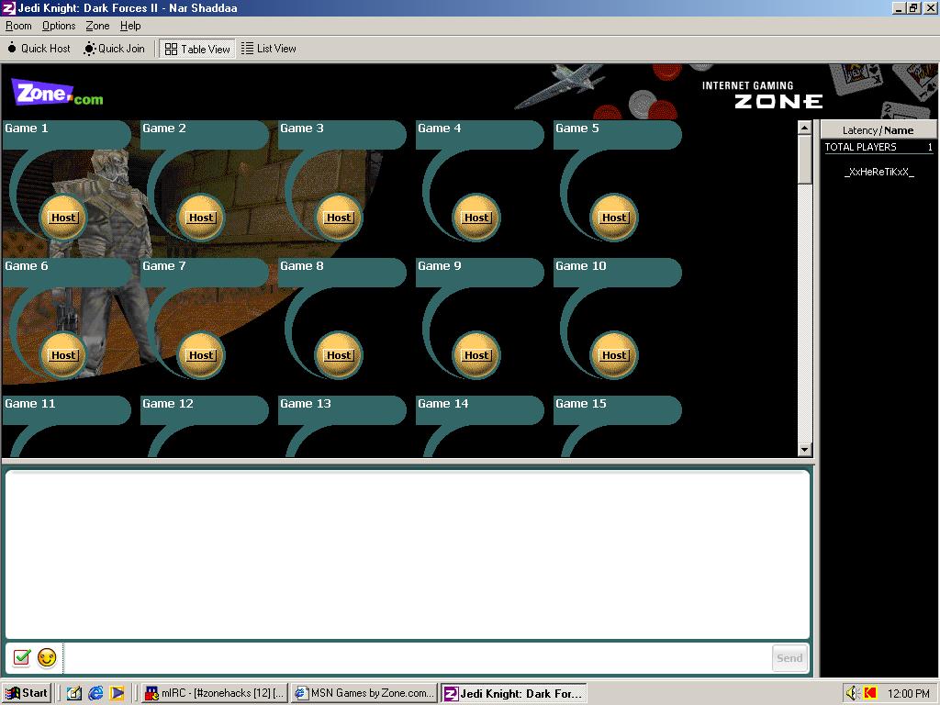The image size is (940, 705).
Task: Host a game at the Game 10 table
Action: [x=614, y=355]
